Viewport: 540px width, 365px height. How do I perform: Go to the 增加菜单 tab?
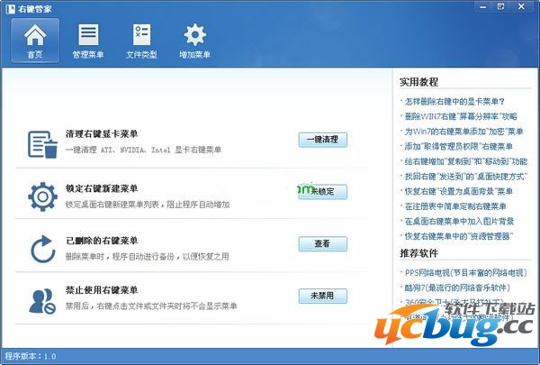coord(195,41)
